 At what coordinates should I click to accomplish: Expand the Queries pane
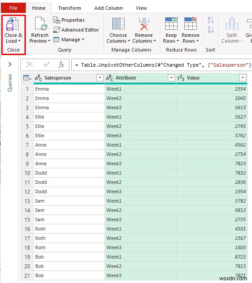click(x=10, y=64)
